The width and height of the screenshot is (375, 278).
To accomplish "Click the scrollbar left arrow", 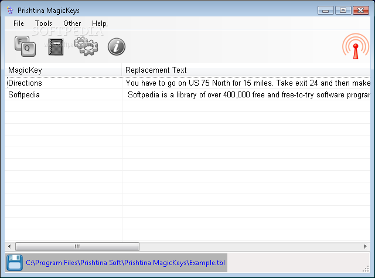I will click(9, 246).
